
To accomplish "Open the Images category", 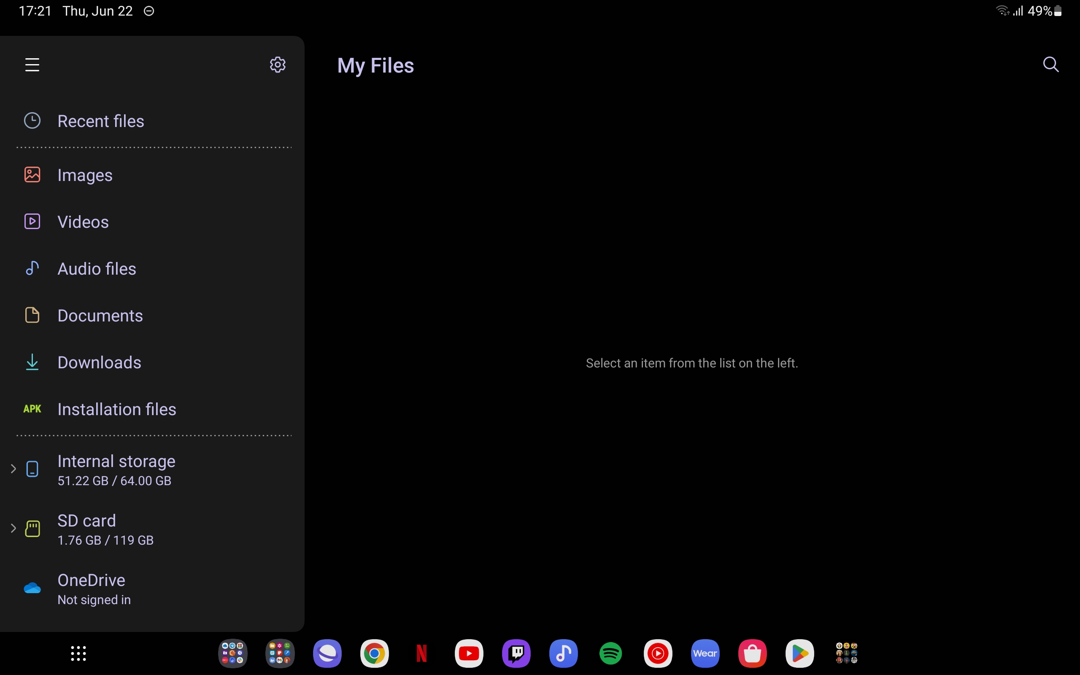I will tap(85, 175).
